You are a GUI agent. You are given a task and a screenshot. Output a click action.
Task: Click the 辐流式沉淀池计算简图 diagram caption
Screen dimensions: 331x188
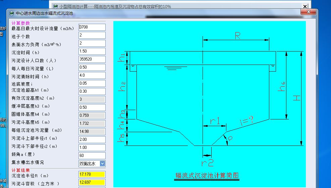click(207, 175)
